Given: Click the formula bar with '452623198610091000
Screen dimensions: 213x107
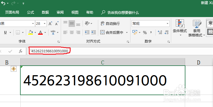Looking at the screenshot, I should click(120, 51).
